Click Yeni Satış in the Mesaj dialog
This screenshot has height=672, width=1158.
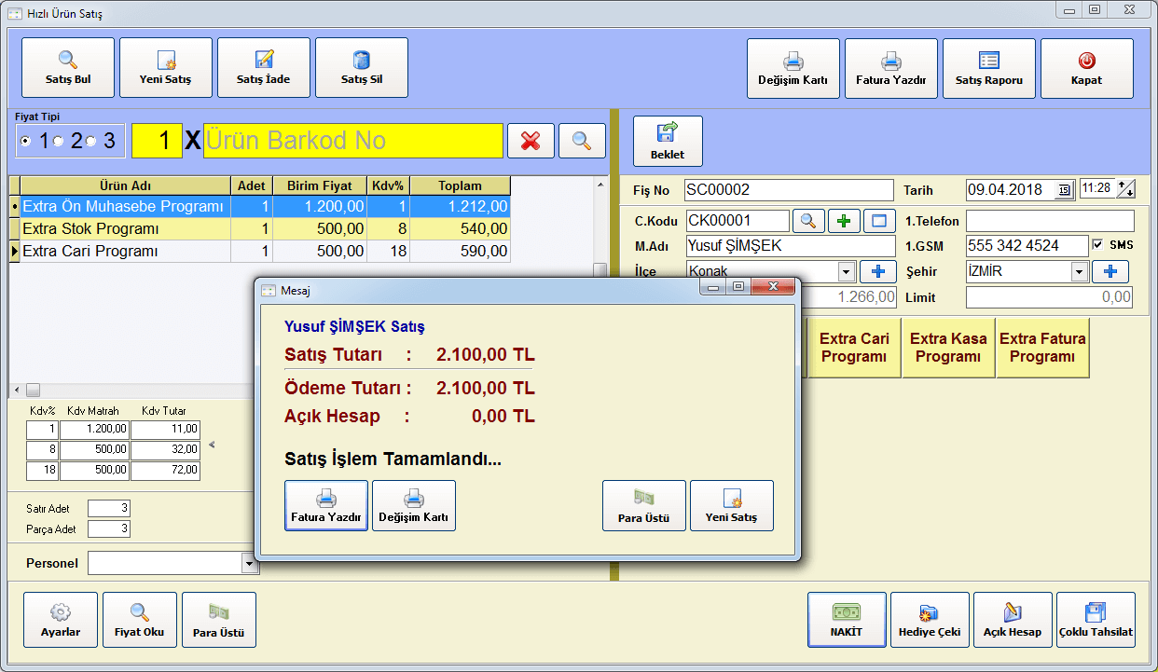point(732,506)
